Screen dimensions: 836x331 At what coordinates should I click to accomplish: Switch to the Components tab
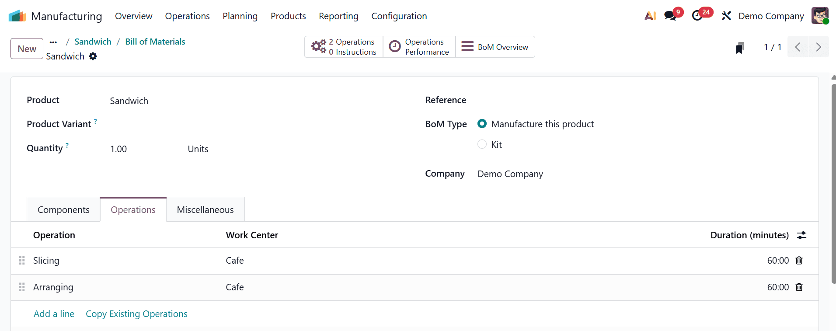click(63, 210)
